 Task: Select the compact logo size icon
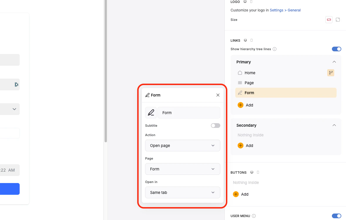pos(329,20)
